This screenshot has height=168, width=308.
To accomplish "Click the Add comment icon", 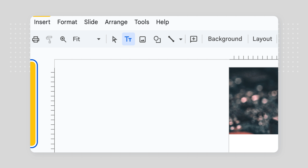I will 194,39.
